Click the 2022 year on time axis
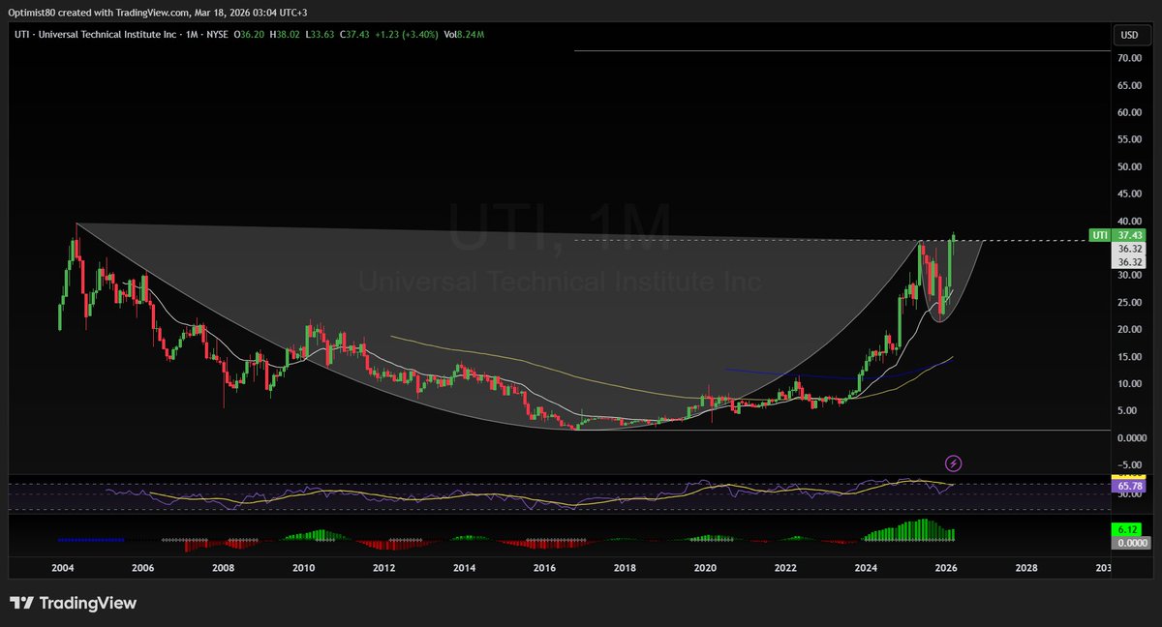Viewport: 1162px width, 627px height. [x=787, y=569]
